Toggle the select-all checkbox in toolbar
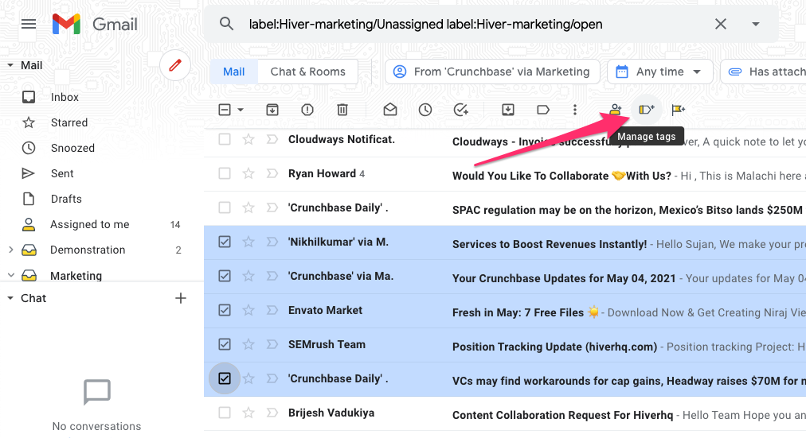806x438 pixels. (x=225, y=109)
